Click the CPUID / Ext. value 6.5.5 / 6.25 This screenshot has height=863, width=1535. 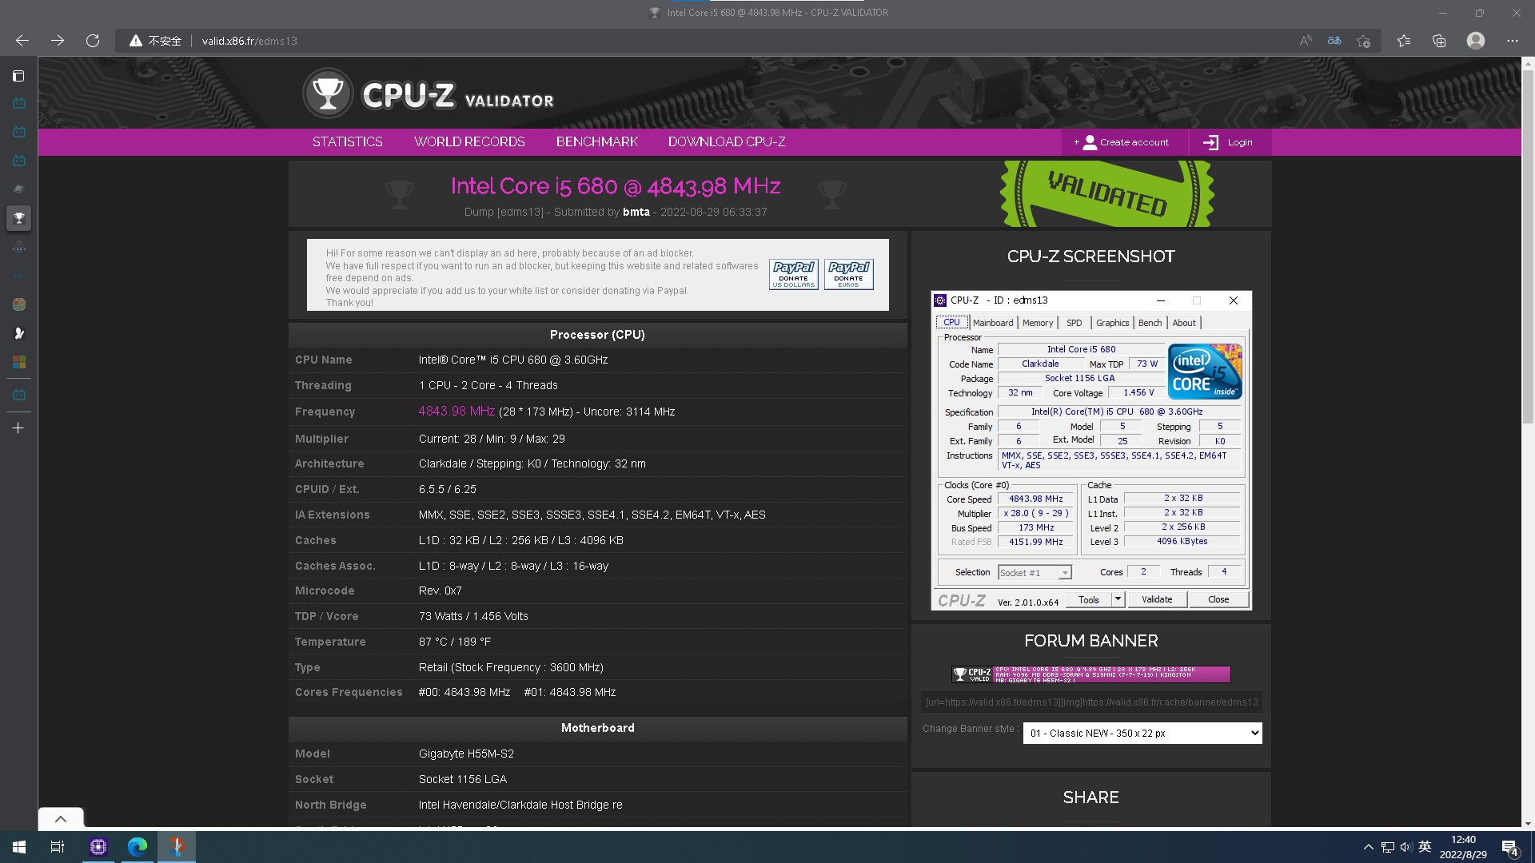tap(448, 489)
